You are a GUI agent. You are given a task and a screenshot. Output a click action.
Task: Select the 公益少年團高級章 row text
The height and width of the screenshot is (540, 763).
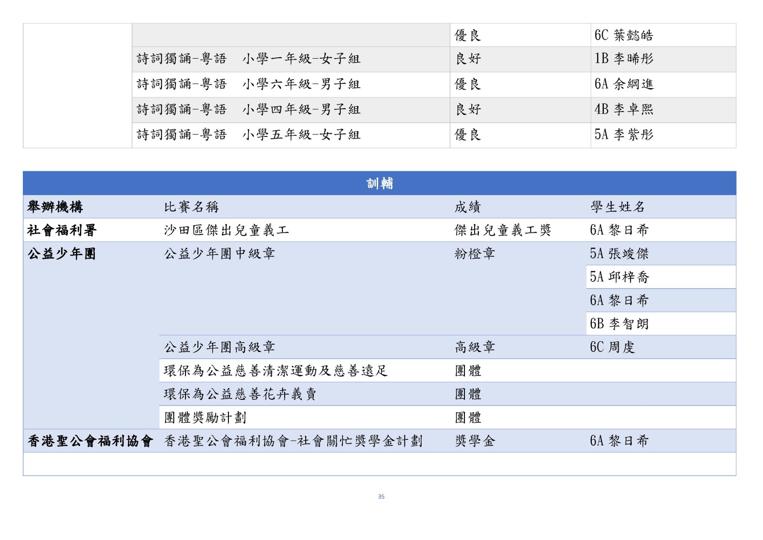coord(219,347)
